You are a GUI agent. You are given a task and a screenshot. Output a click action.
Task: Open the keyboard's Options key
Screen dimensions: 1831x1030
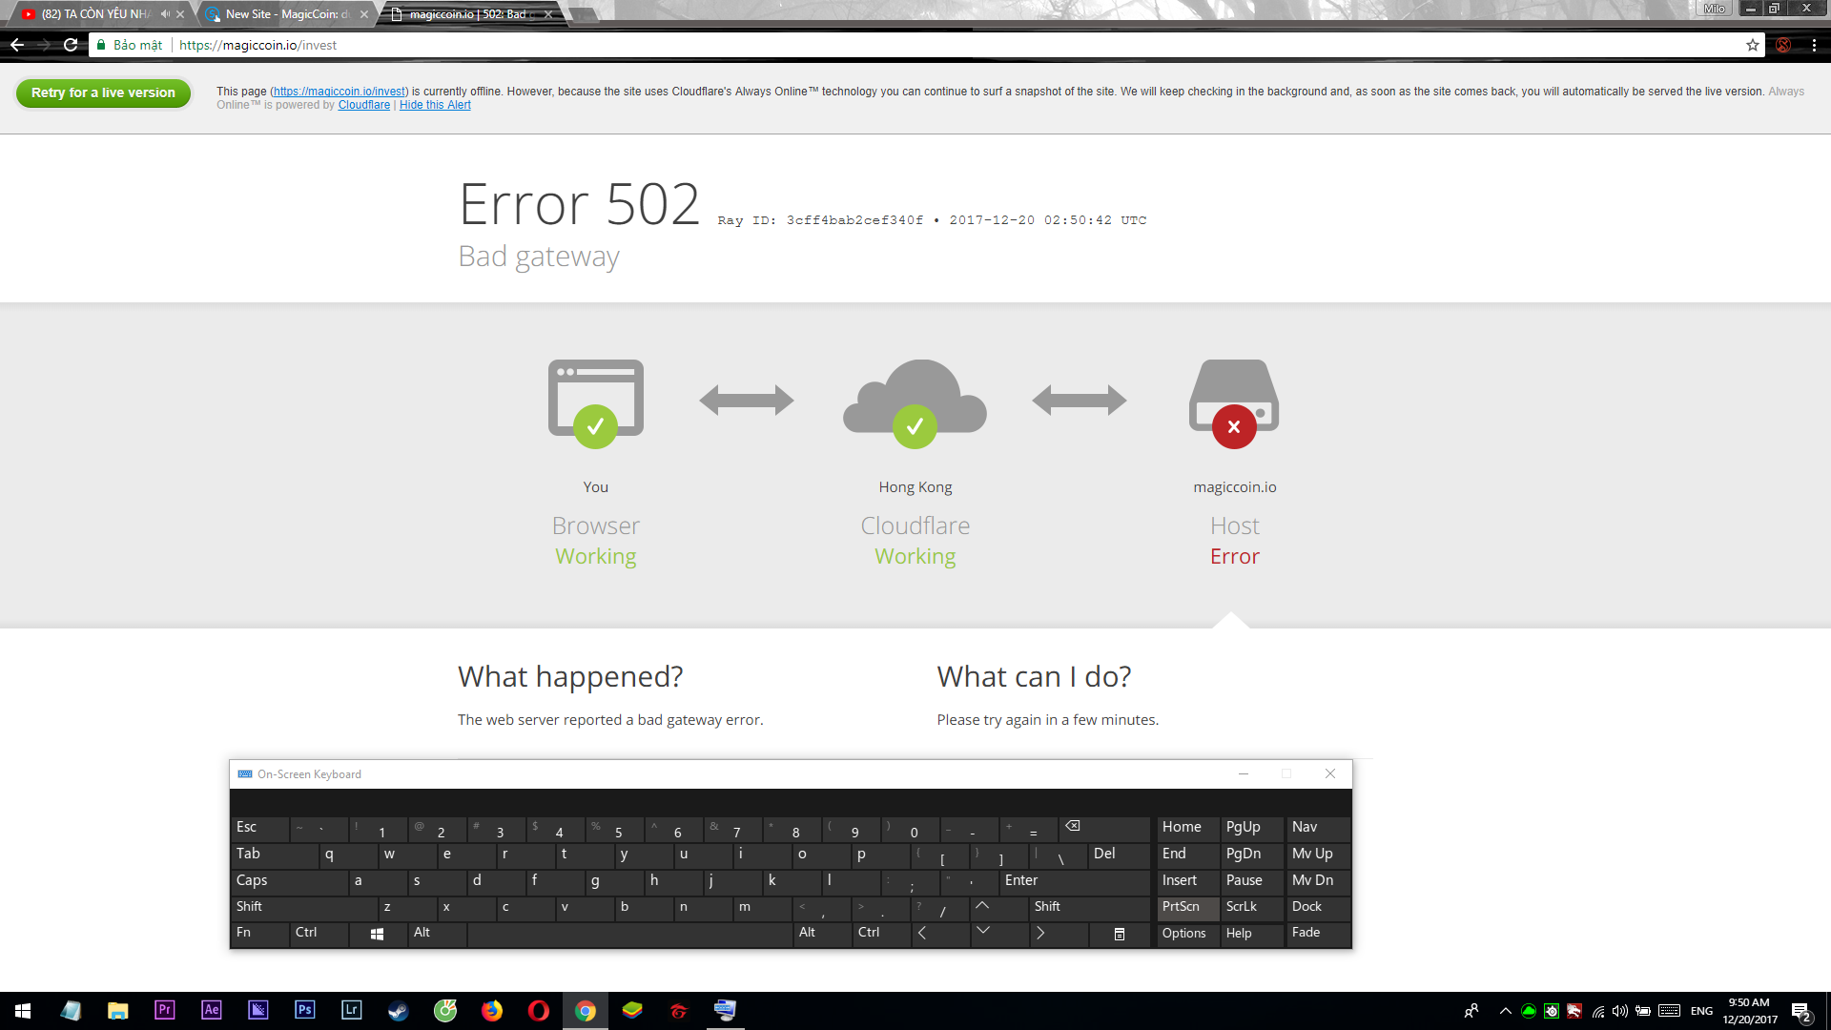pos(1186,934)
